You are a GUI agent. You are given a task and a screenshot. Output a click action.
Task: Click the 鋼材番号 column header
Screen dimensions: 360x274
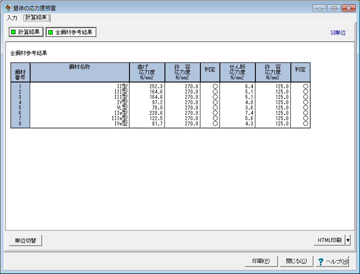[x=20, y=72]
